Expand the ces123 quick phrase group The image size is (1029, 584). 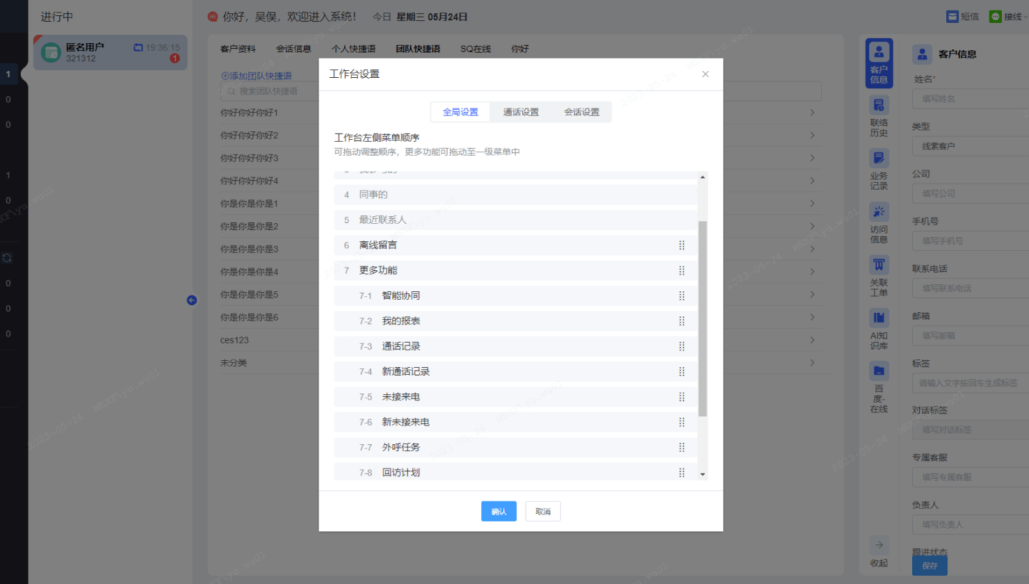coord(811,340)
